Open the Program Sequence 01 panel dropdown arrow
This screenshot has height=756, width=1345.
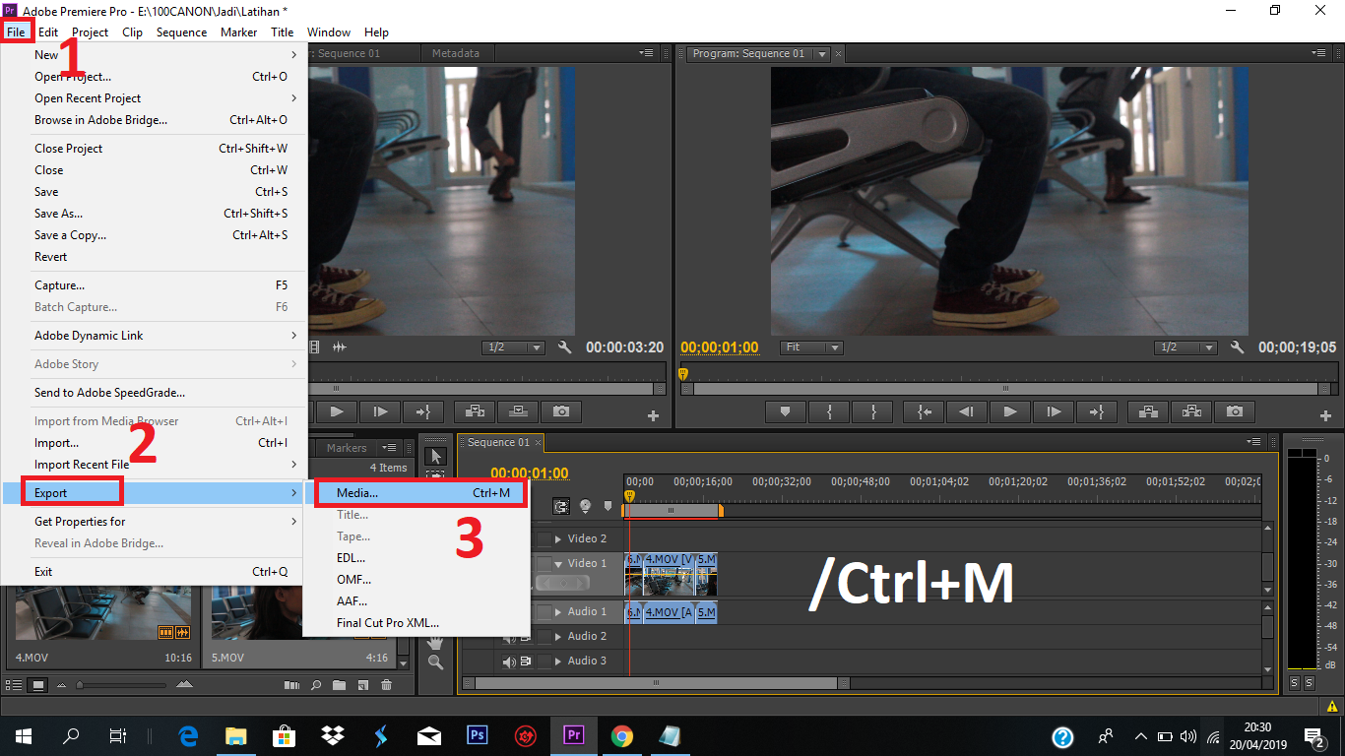(822, 54)
